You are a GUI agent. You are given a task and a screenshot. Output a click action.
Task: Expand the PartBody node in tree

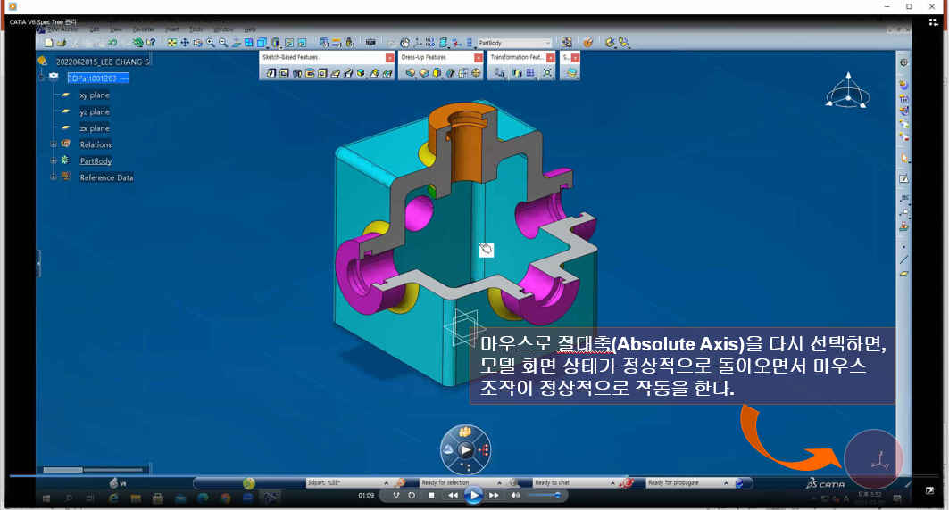54,161
